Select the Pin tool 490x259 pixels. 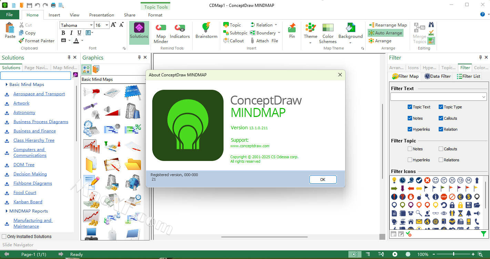pos(292,31)
